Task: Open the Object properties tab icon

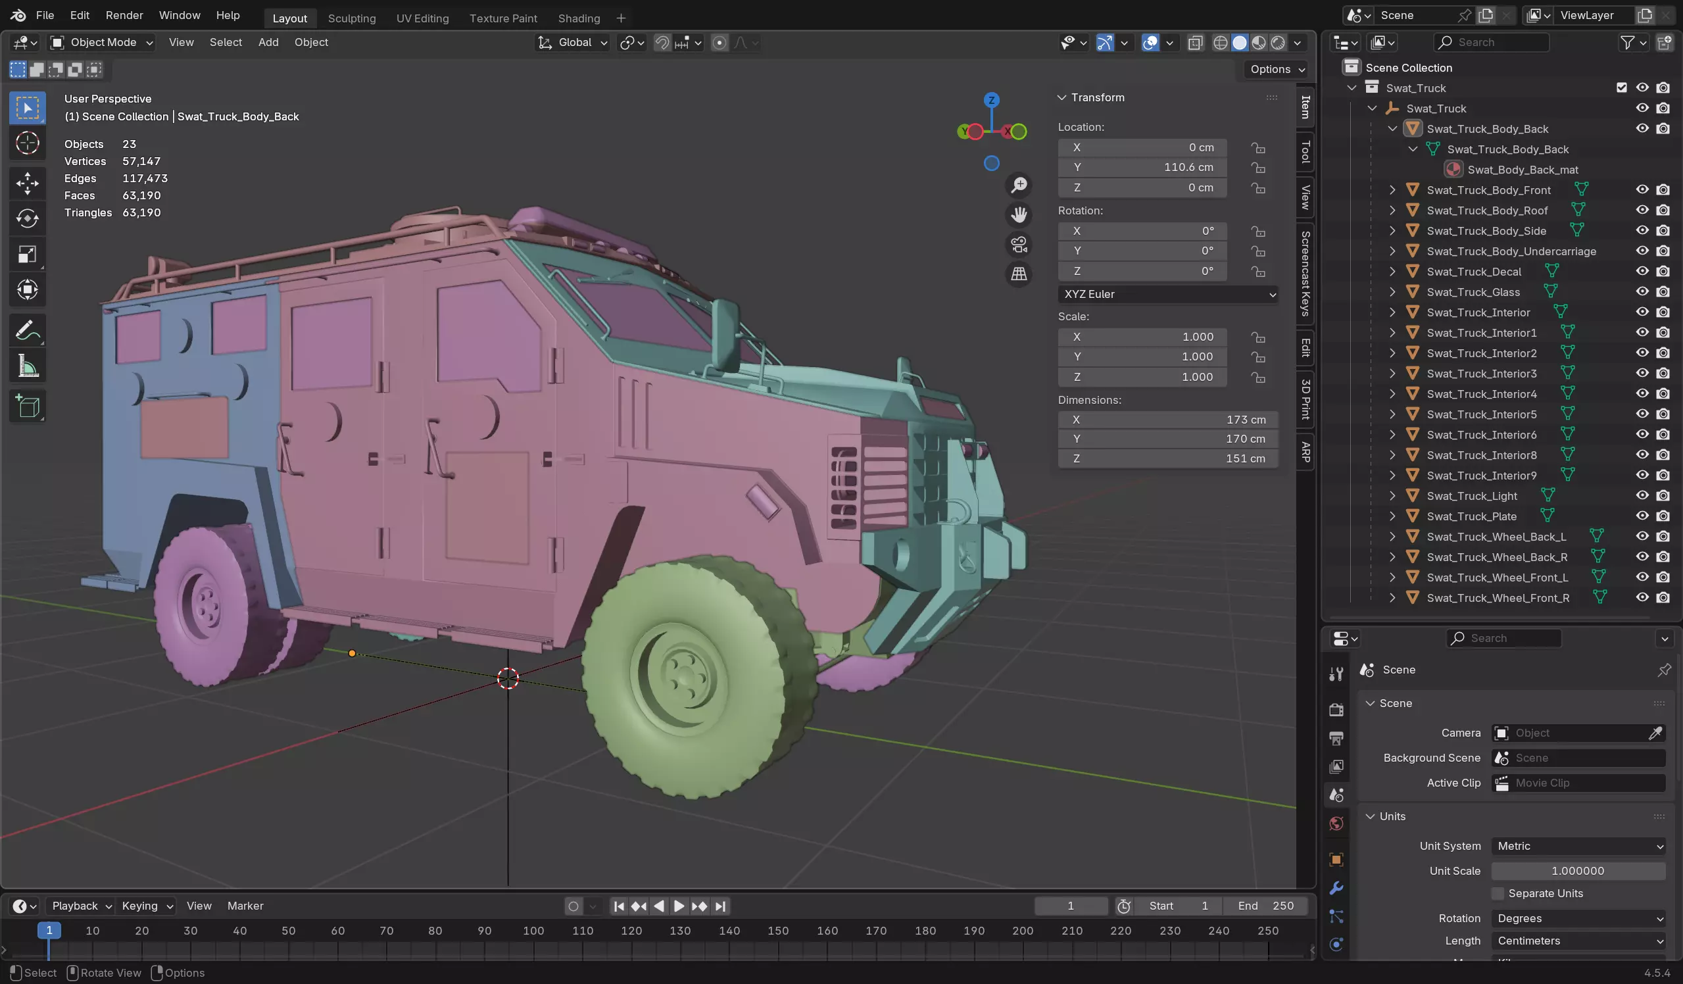Action: tap(1336, 859)
